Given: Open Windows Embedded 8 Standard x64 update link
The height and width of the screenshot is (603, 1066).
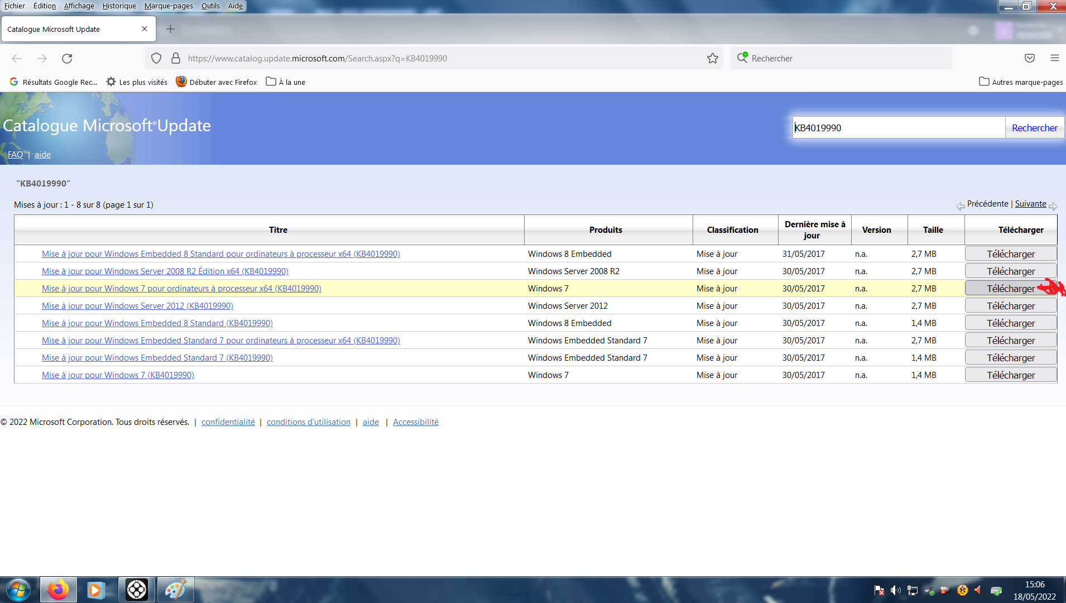Looking at the screenshot, I should pyautogui.click(x=220, y=254).
